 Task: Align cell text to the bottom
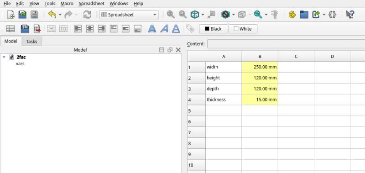pyautogui.click(x=138, y=29)
